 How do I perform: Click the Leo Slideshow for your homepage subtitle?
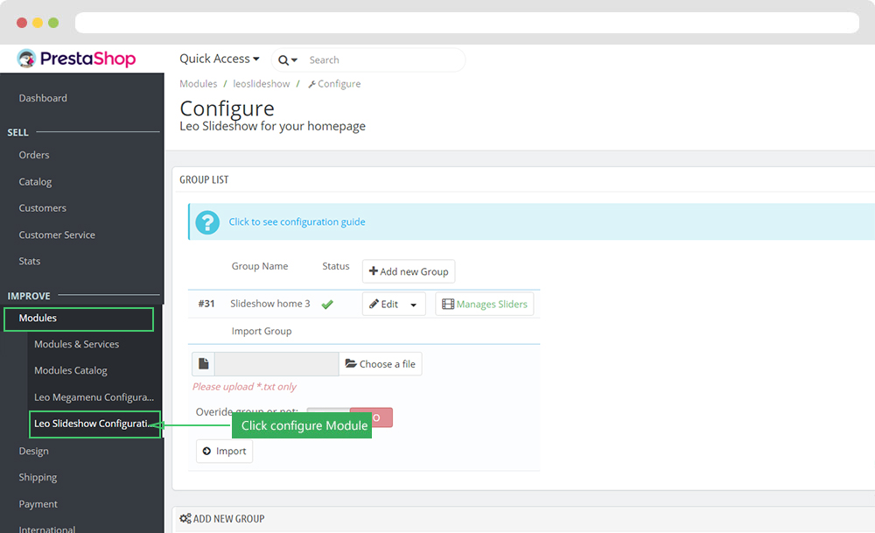(x=272, y=126)
